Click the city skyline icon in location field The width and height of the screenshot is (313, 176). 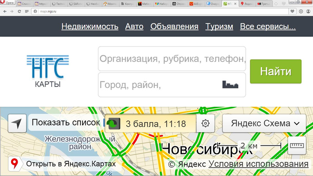pyautogui.click(x=230, y=84)
